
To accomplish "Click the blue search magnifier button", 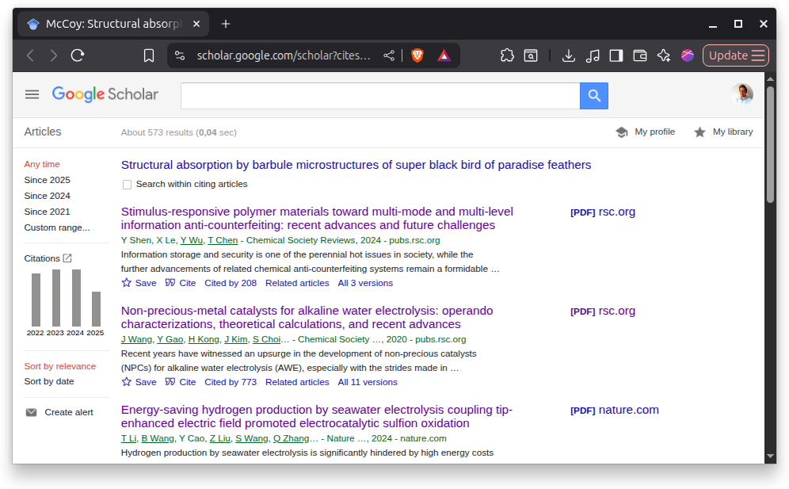I will coord(593,96).
